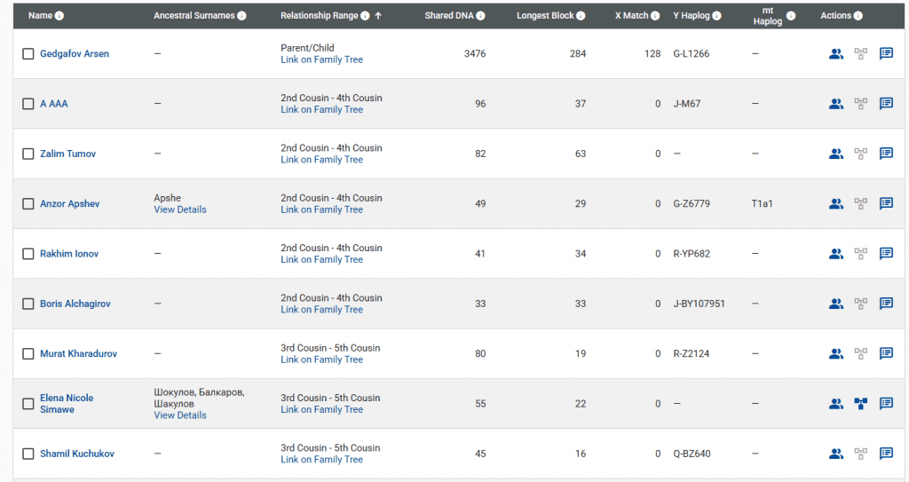Viewport: 909px width, 482px height.
Task: Expand View Details for Anzor Apshev surnames
Action: pos(179,209)
